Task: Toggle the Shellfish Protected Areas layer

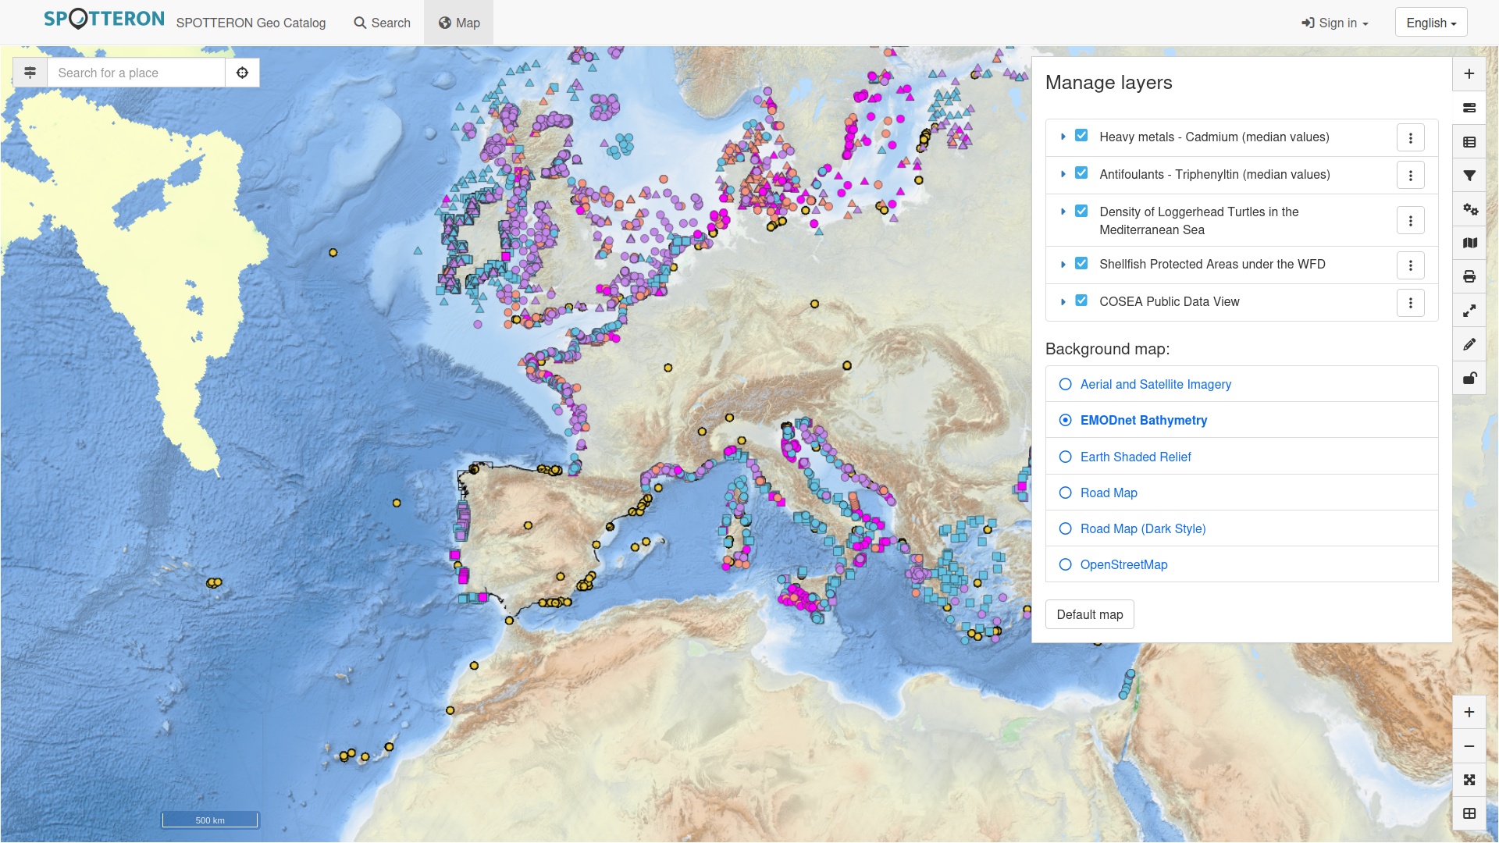Action: [1081, 263]
